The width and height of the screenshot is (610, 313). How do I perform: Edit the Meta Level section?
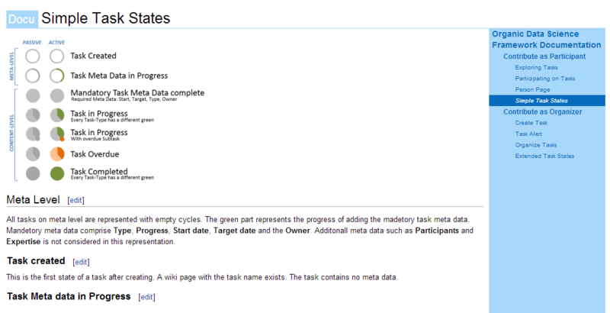coord(75,200)
